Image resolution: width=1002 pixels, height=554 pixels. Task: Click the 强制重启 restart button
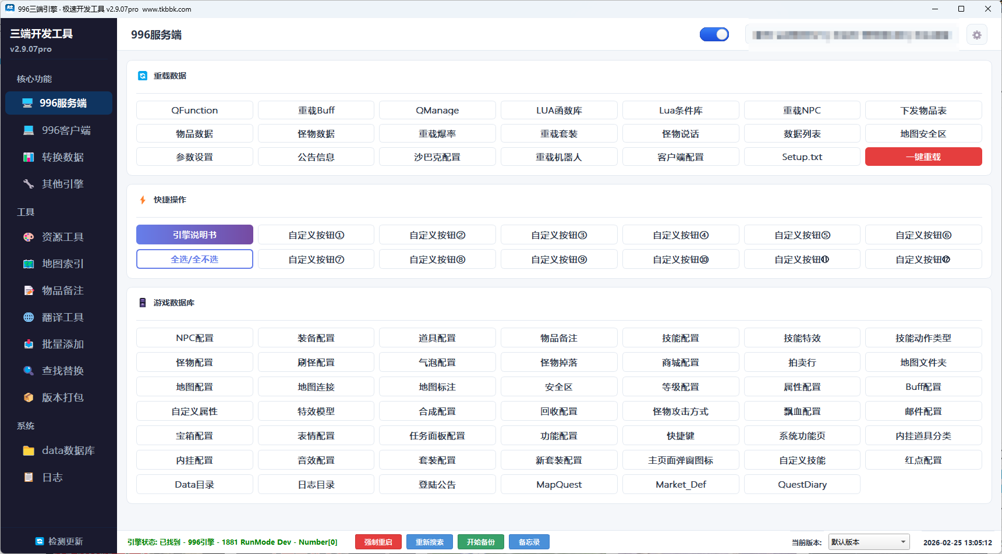378,542
